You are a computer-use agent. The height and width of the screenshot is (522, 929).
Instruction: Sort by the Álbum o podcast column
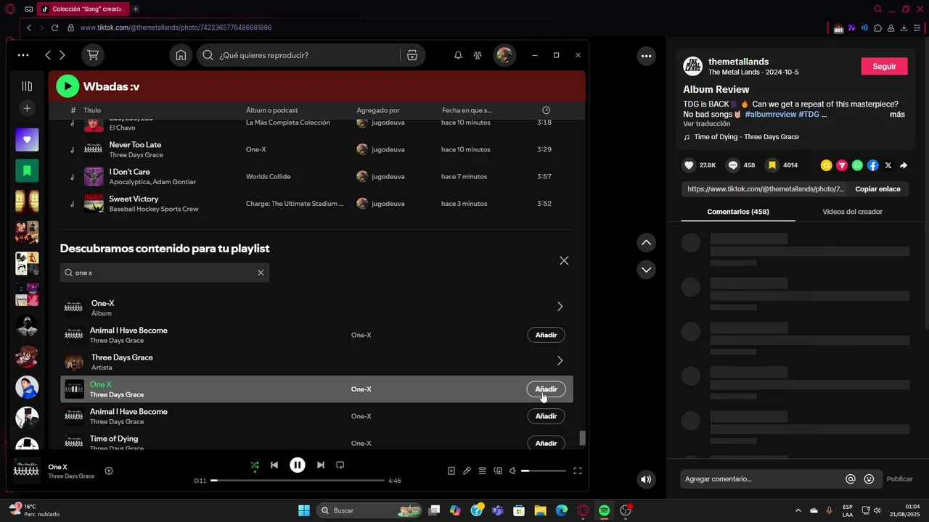pos(272,110)
